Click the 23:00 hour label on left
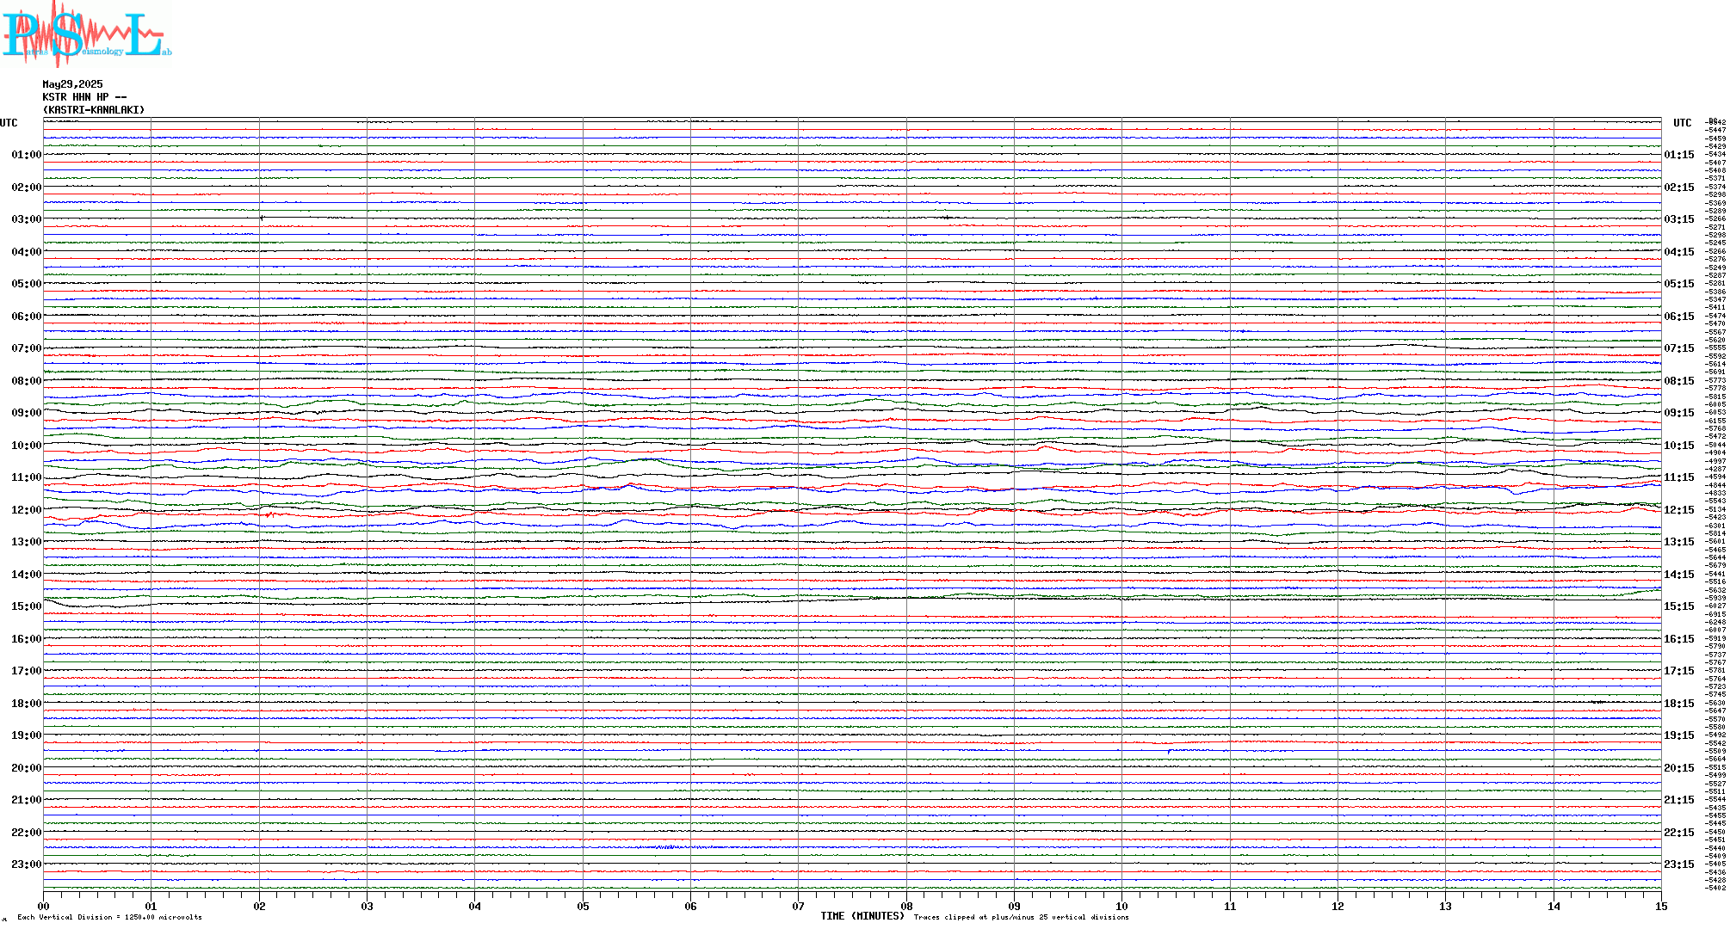 pyautogui.click(x=27, y=864)
